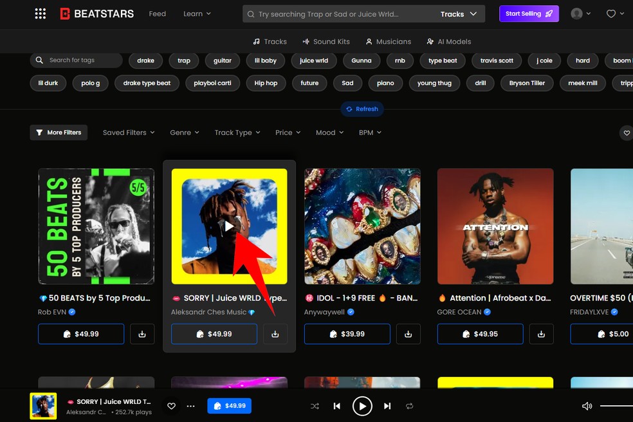Image resolution: width=633 pixels, height=422 pixels.
Task: Download the 50 BEATS track
Action: pyautogui.click(x=142, y=334)
